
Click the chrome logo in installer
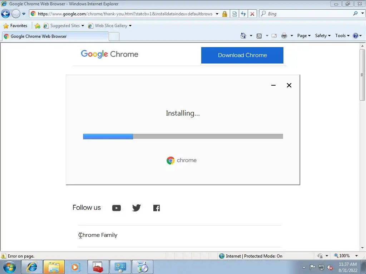click(182, 160)
